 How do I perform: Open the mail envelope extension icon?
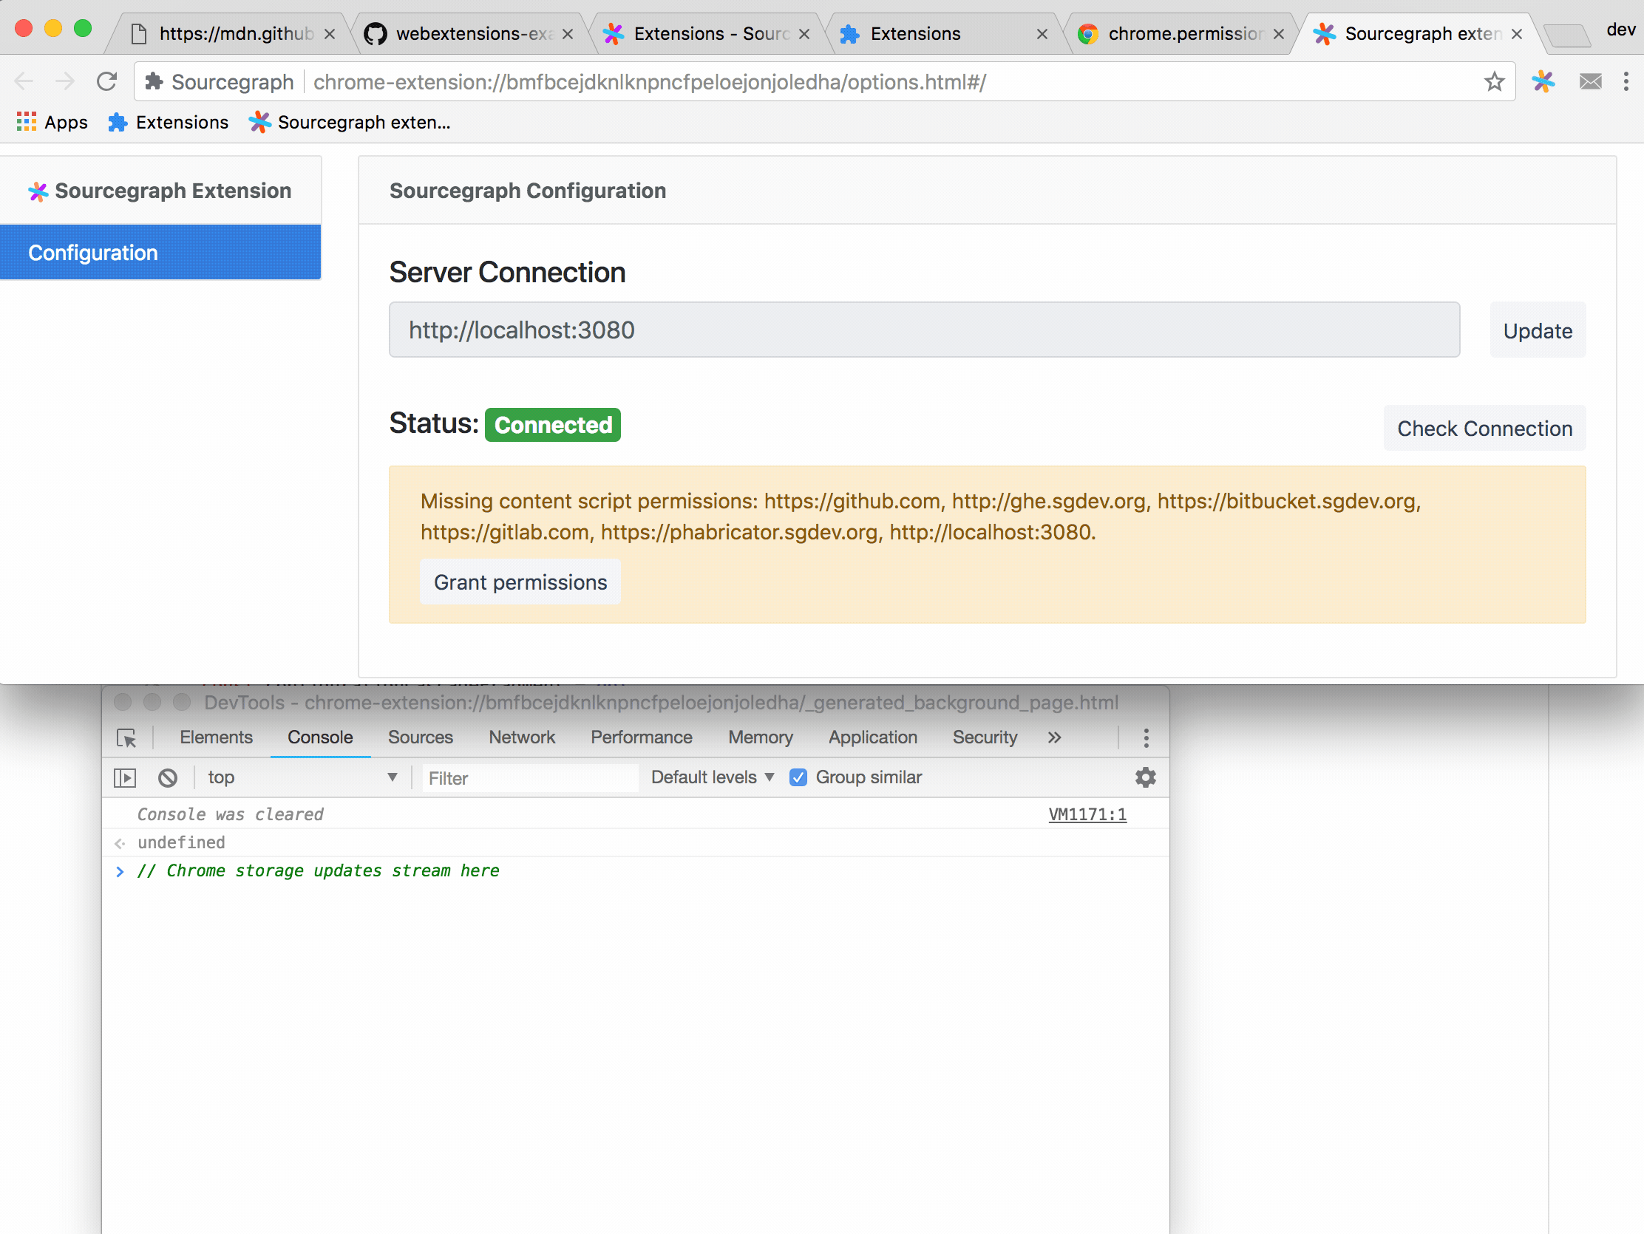1590,81
